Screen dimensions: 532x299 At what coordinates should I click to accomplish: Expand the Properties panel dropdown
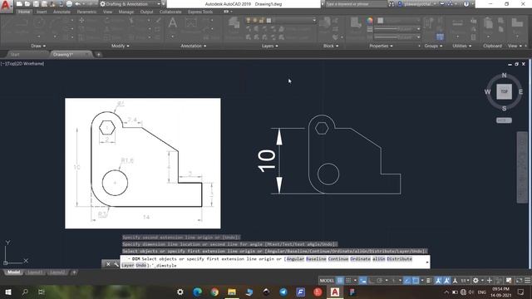point(381,46)
